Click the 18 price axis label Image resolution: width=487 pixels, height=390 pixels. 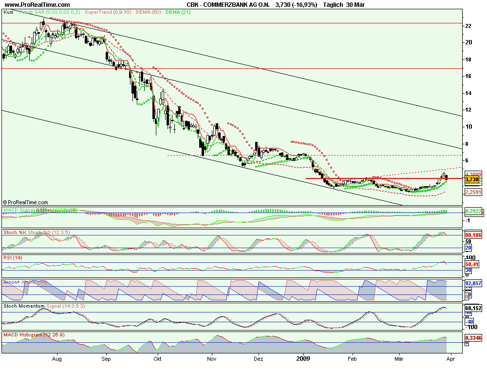[468, 59]
